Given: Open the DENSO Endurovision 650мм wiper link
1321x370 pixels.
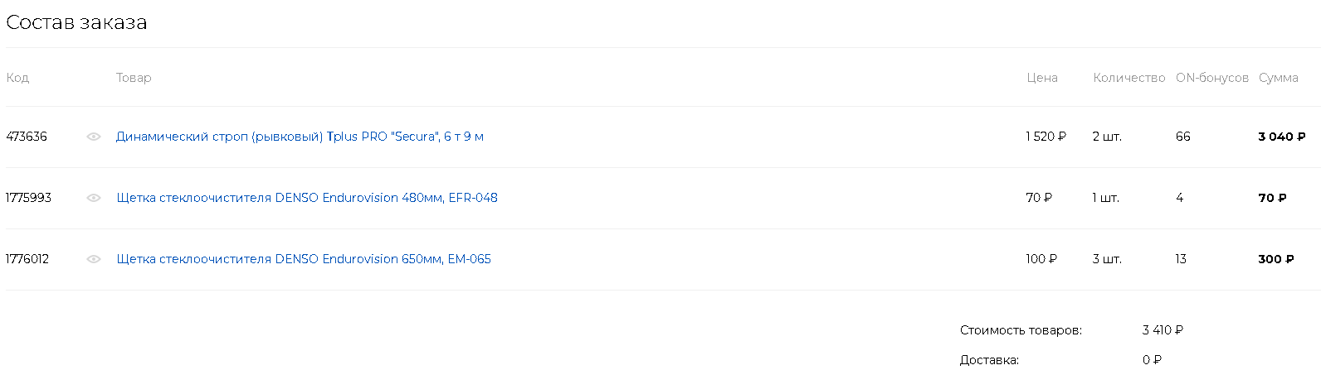Looking at the screenshot, I should click(x=304, y=259).
